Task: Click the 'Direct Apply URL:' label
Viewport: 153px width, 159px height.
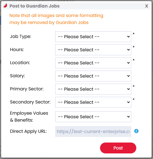Action: pyautogui.click(x=28, y=131)
